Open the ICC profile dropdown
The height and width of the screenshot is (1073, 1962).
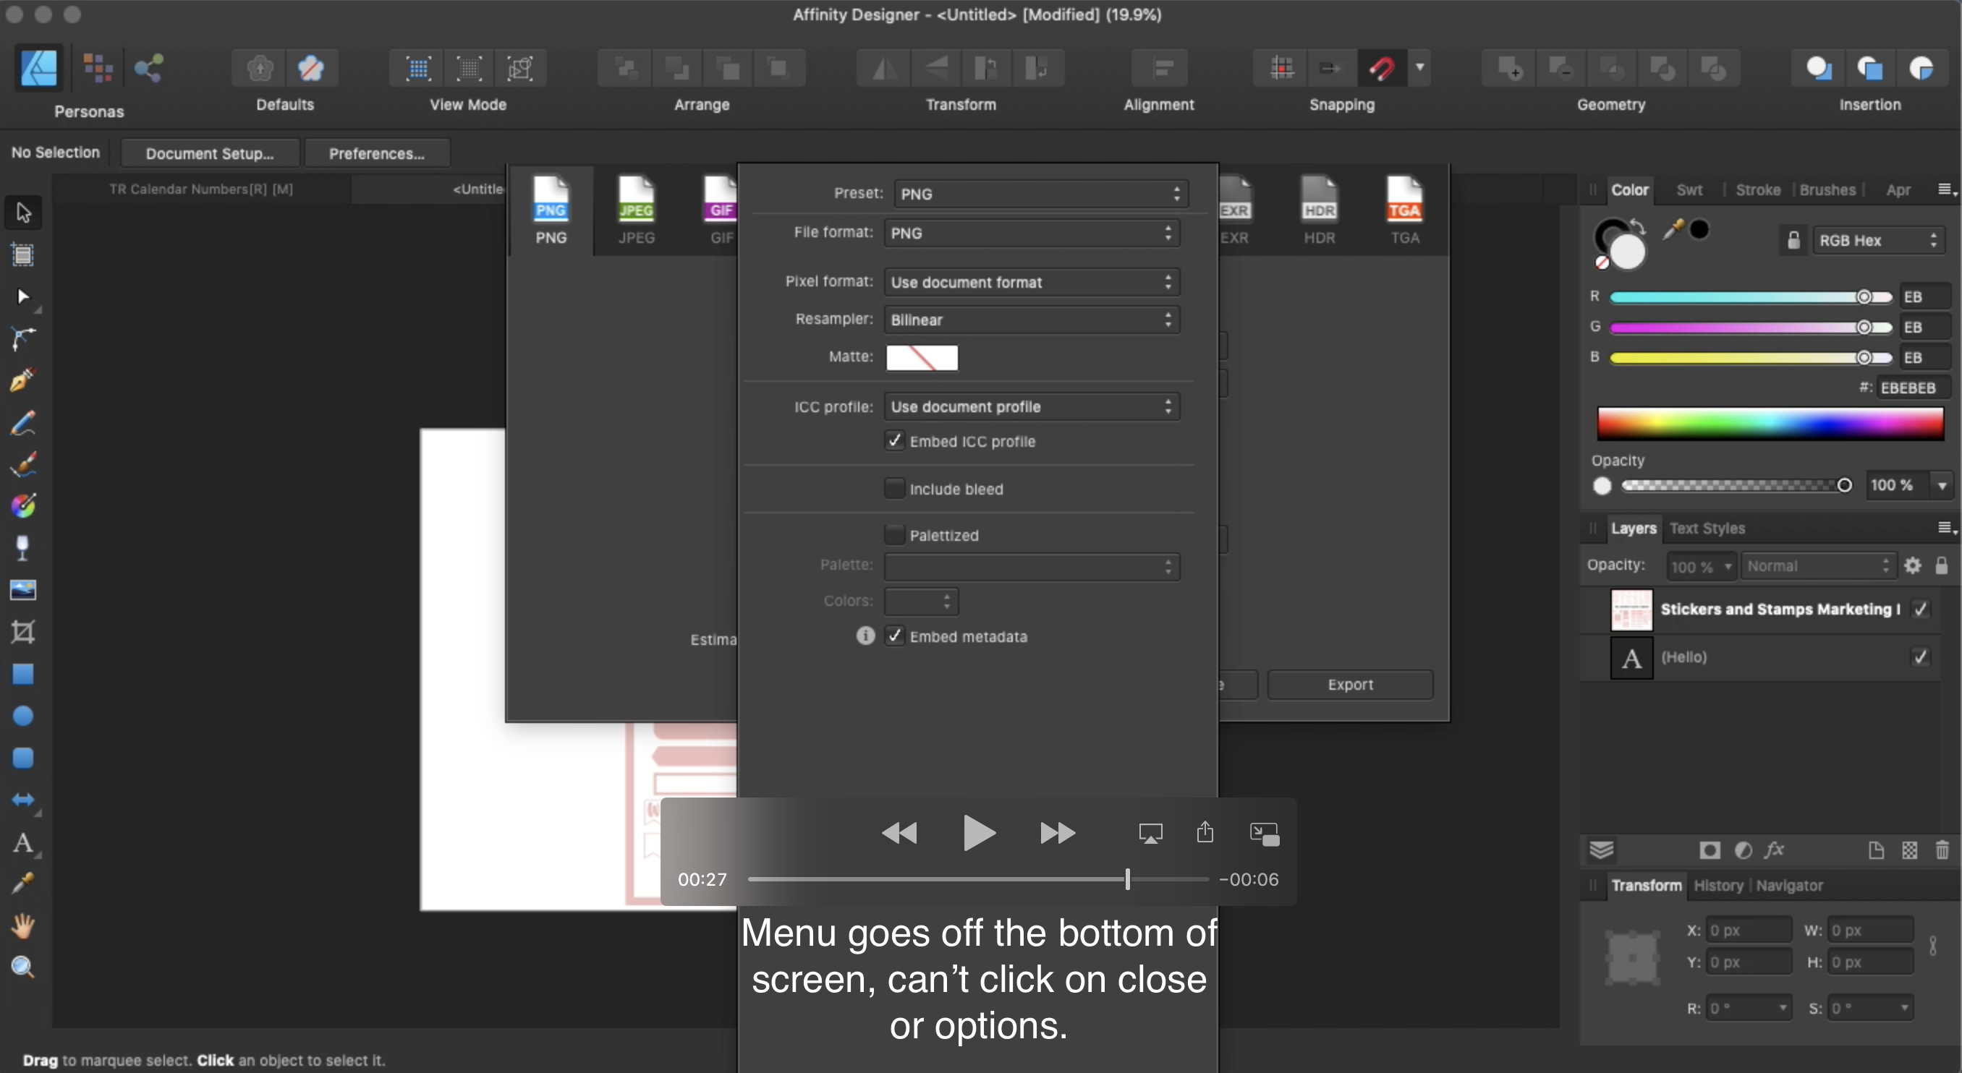(1031, 406)
